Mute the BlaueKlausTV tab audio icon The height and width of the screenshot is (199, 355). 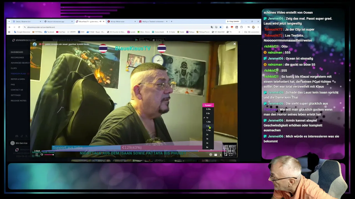tap(100, 22)
